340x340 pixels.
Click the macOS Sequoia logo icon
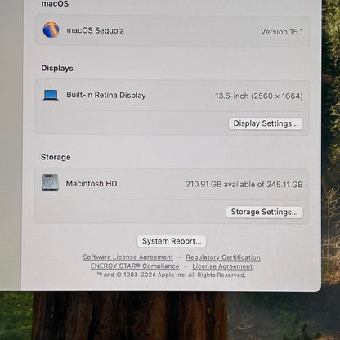(51, 29)
